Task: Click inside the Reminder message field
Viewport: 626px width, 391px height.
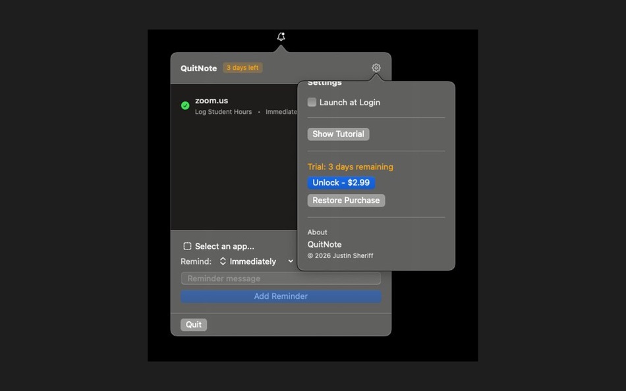Action: click(281, 278)
